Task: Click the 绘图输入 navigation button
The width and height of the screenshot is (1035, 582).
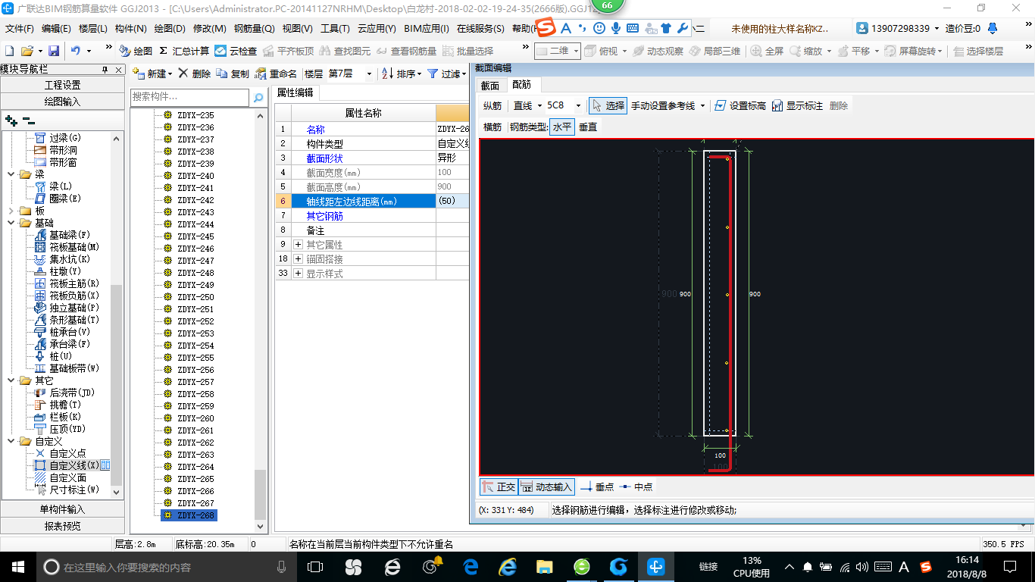Action: (62, 101)
